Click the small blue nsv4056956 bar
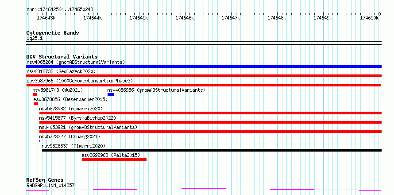This screenshot has height=195, width=394. (x=111, y=94)
